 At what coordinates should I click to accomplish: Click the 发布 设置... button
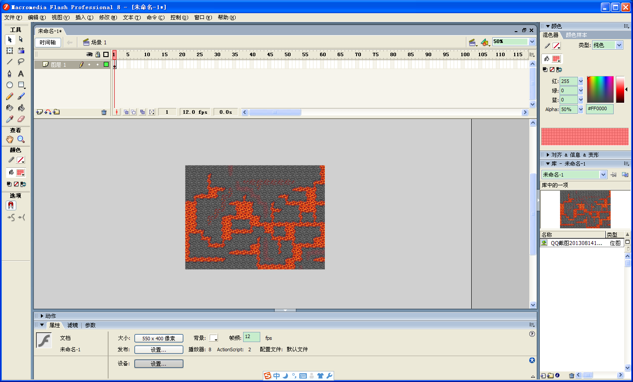159,350
